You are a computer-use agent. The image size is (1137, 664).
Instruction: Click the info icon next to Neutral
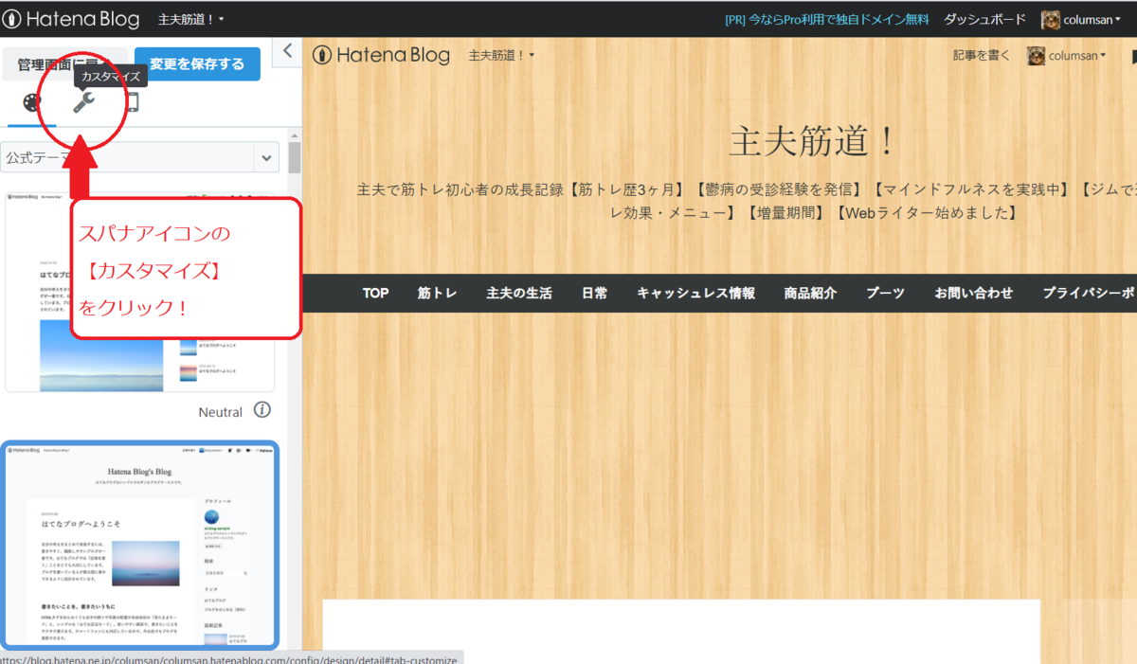pyautogui.click(x=262, y=410)
